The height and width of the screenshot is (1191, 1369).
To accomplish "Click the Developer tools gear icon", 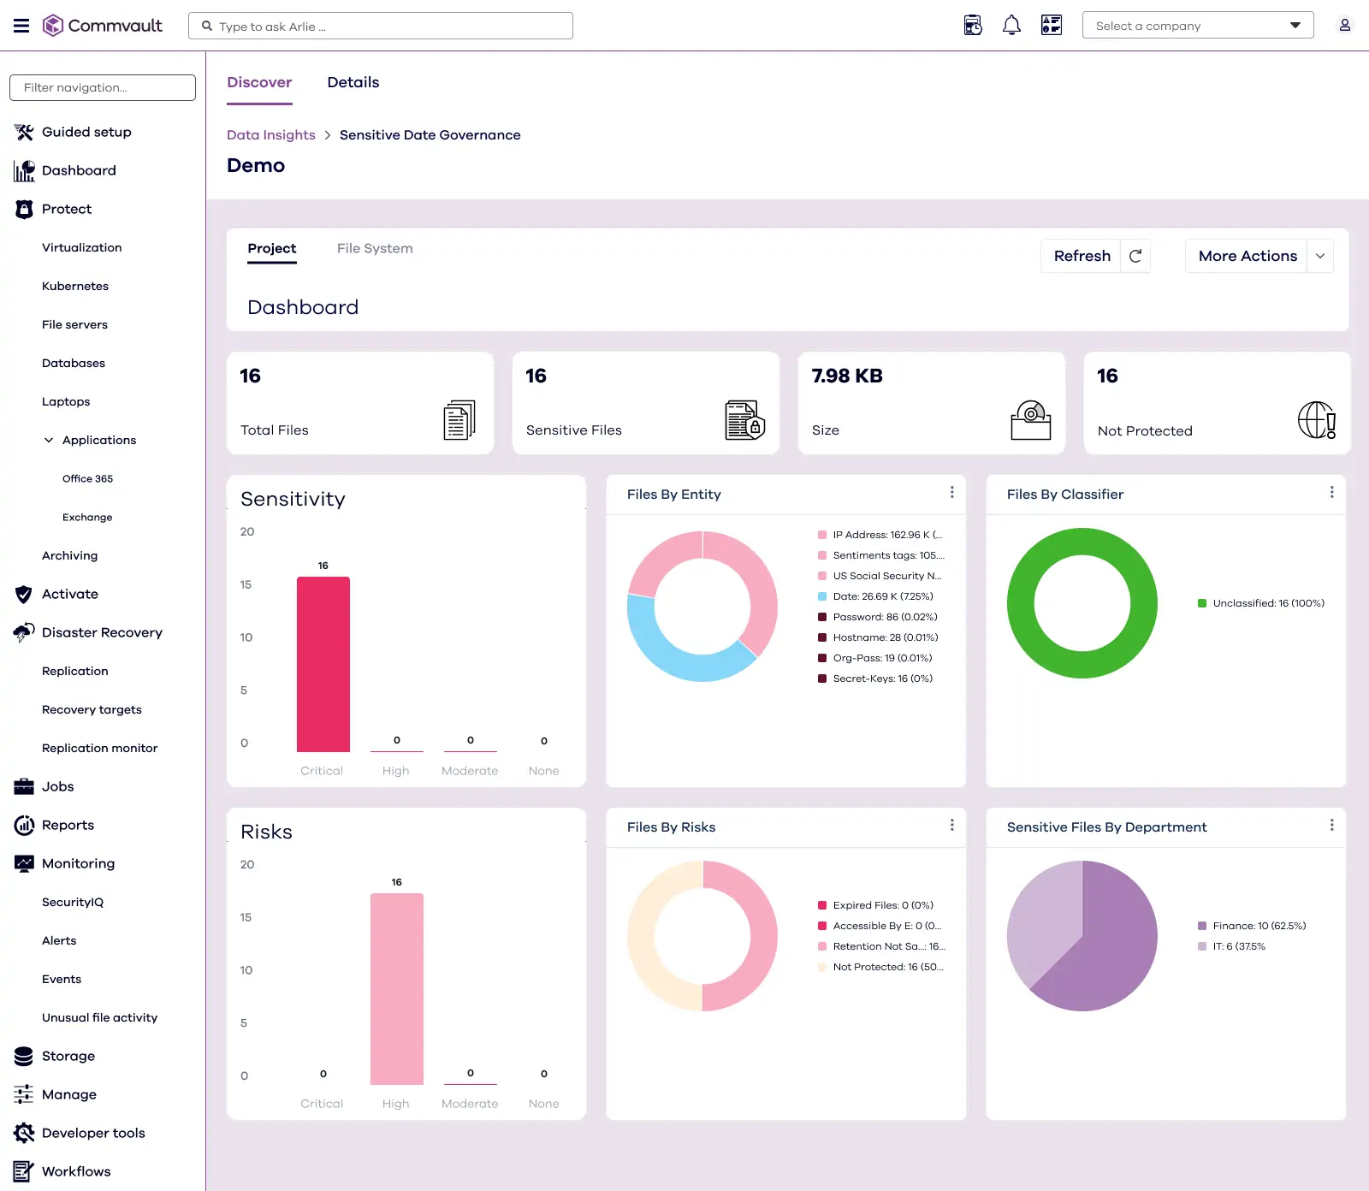I will click(x=24, y=1133).
